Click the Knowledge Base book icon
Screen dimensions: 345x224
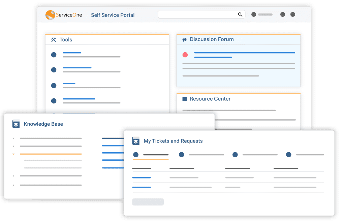16,124
